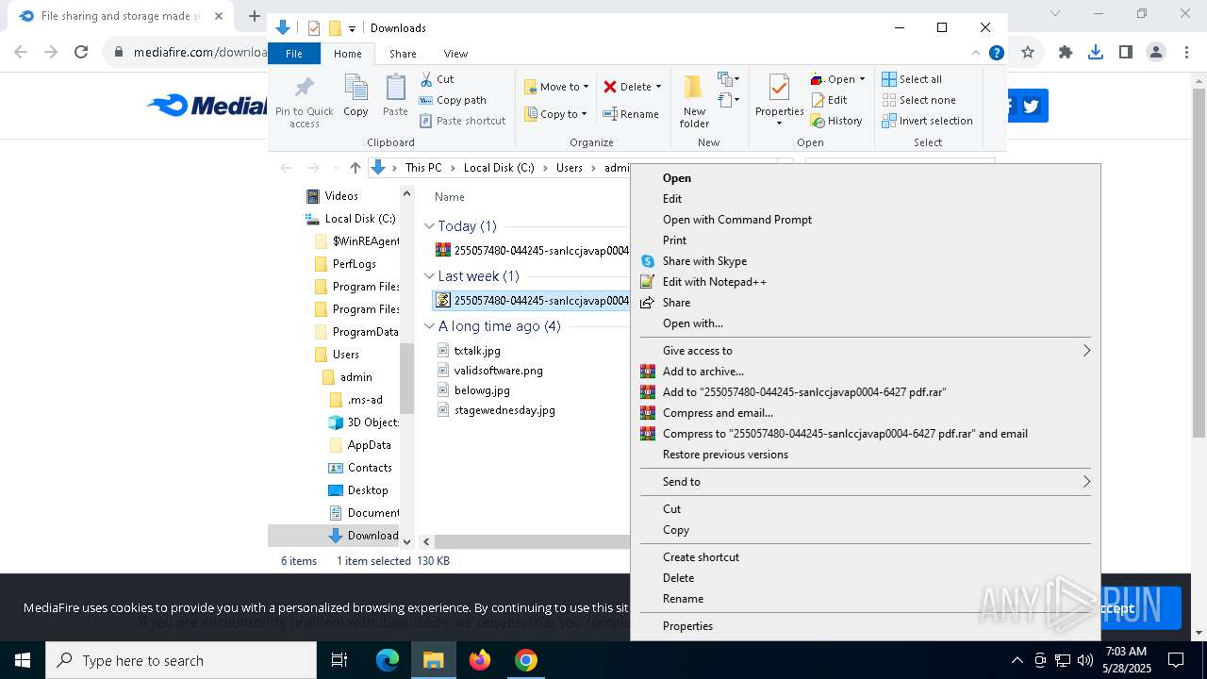Choose Properties in context menu
Image resolution: width=1207 pixels, height=679 pixels.
[x=866, y=626]
